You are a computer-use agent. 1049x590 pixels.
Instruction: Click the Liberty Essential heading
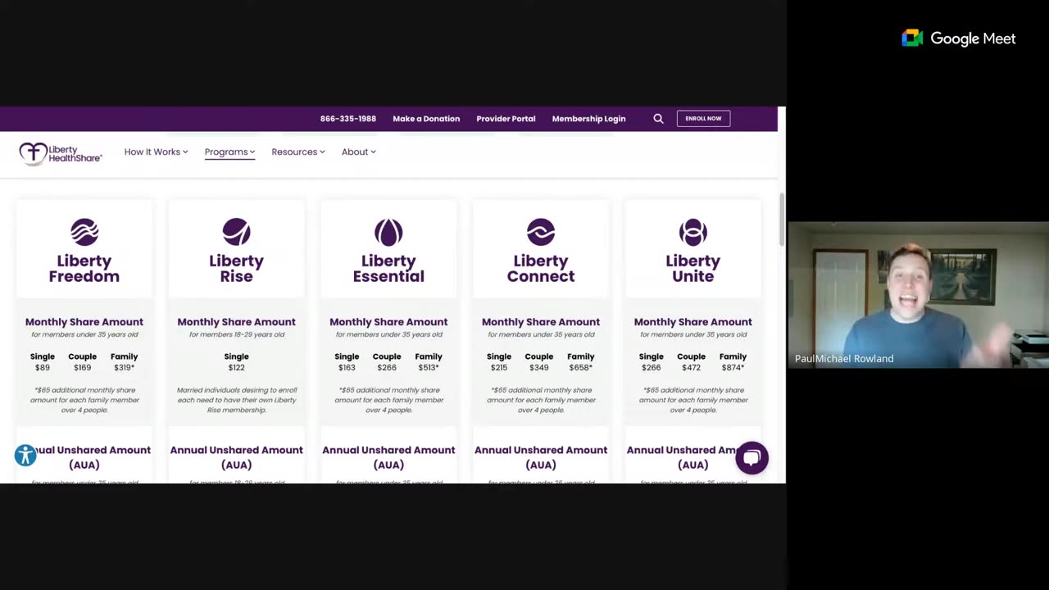tap(388, 269)
